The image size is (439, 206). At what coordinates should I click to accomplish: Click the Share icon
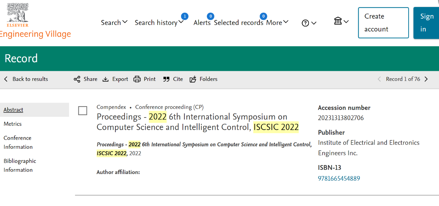pyautogui.click(x=77, y=79)
